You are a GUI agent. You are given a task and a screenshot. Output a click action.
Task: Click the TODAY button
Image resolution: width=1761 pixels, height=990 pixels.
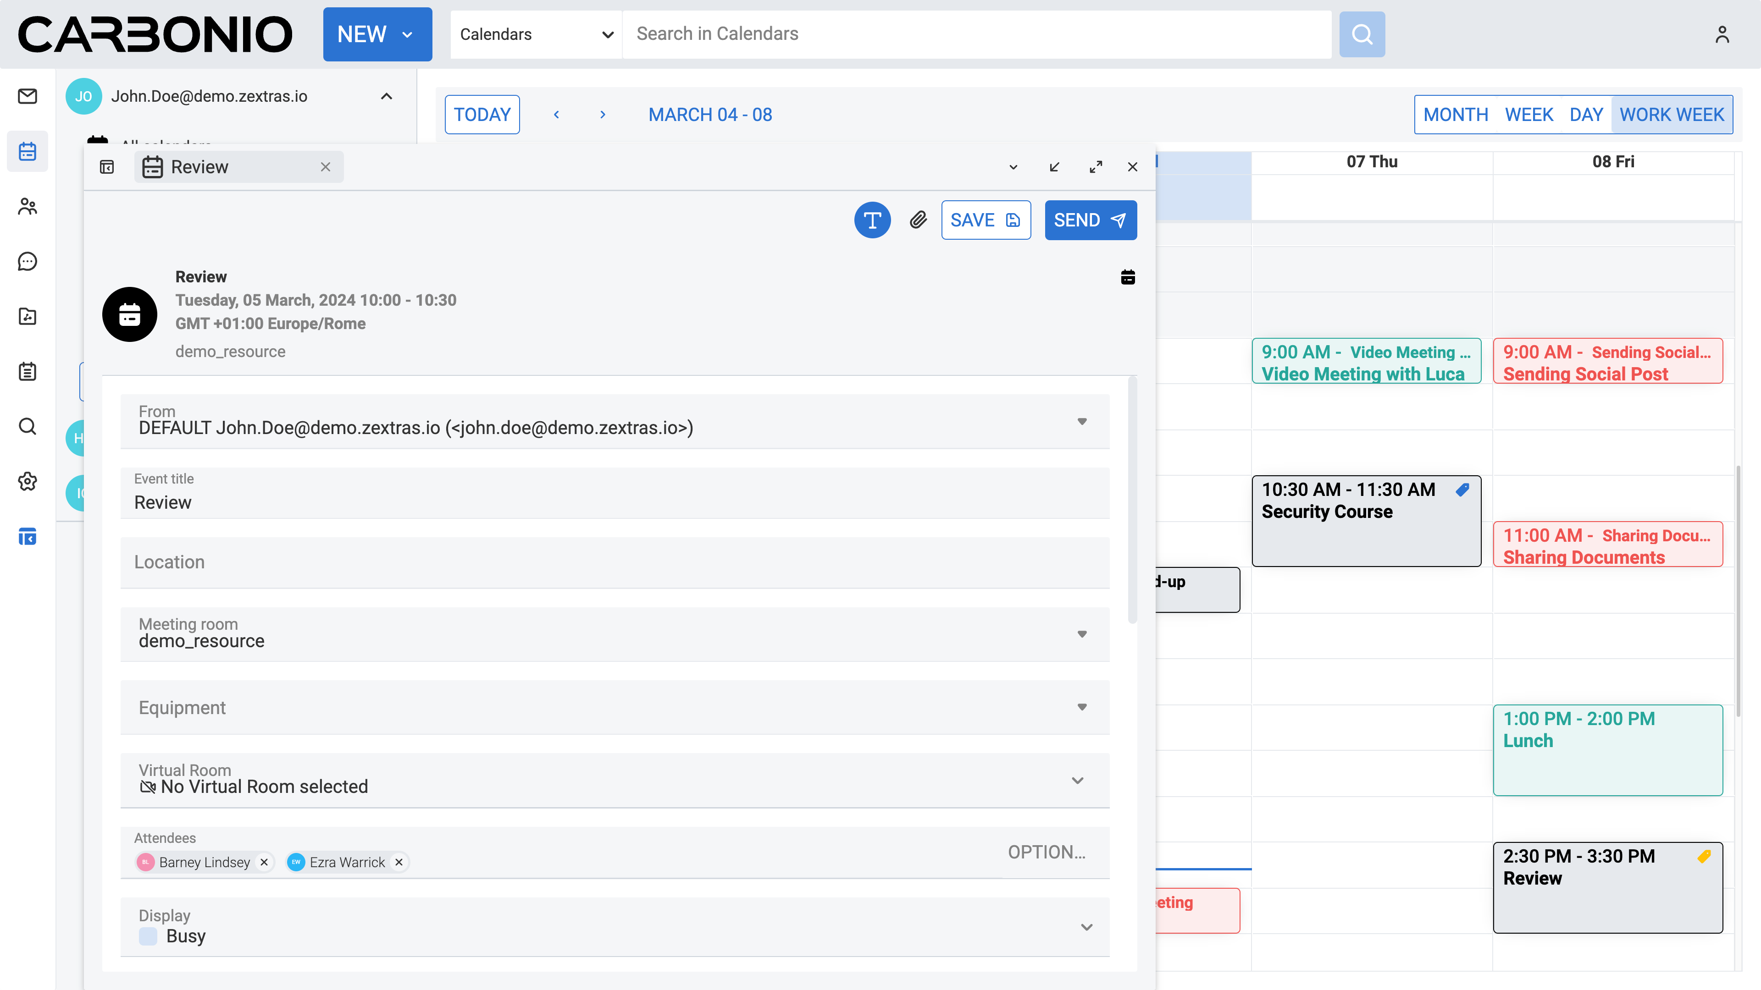482,115
